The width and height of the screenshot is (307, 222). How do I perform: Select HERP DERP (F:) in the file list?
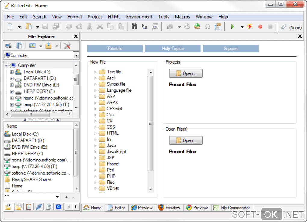tap(27, 154)
